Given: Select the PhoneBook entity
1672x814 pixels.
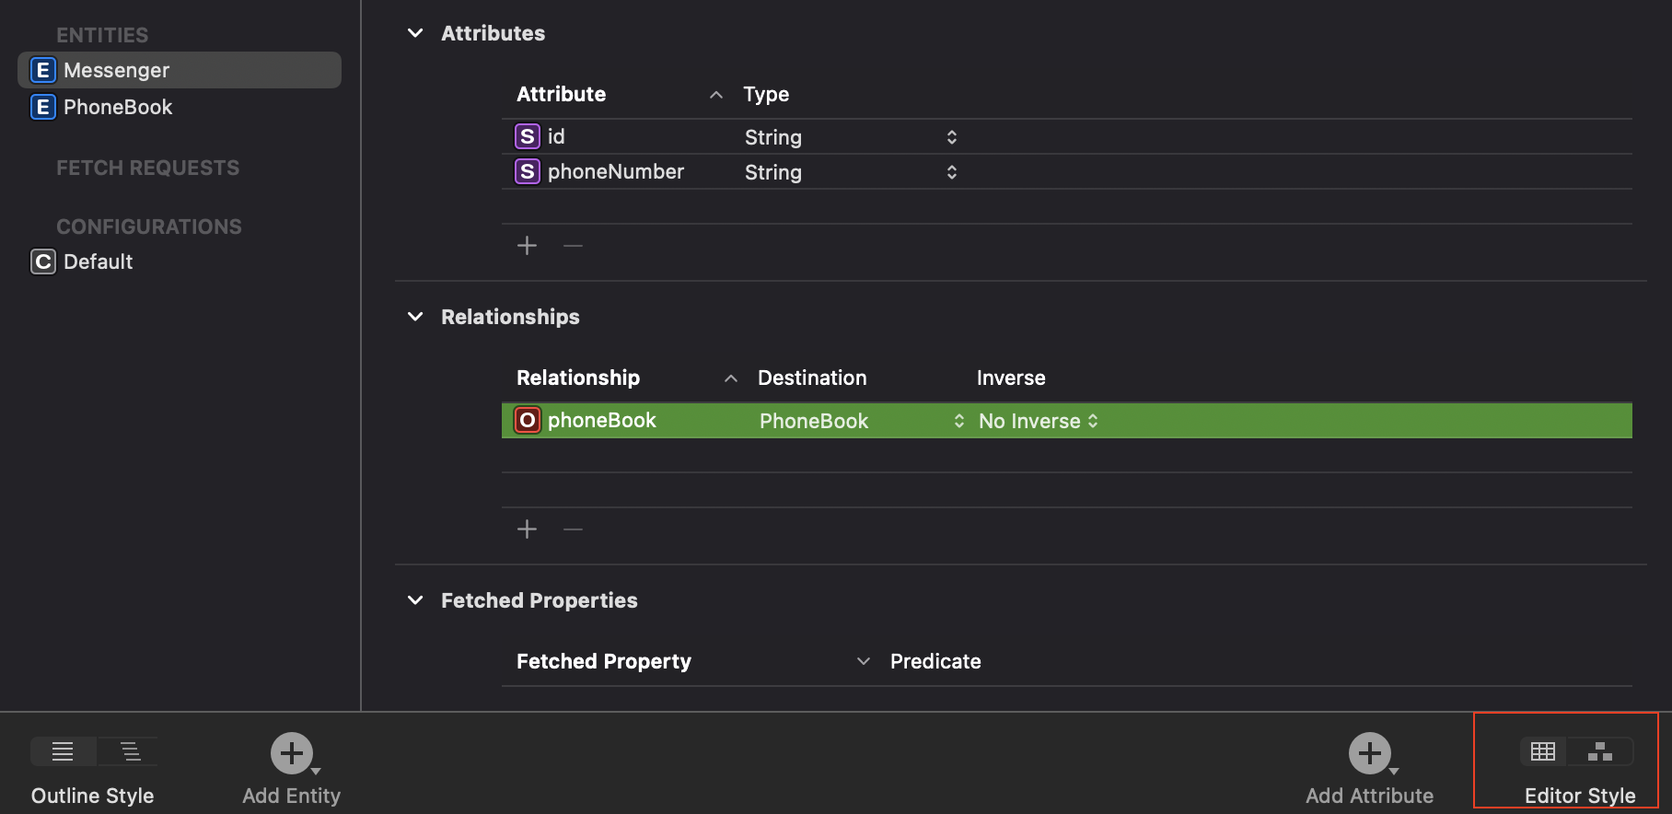Looking at the screenshot, I should tap(118, 107).
